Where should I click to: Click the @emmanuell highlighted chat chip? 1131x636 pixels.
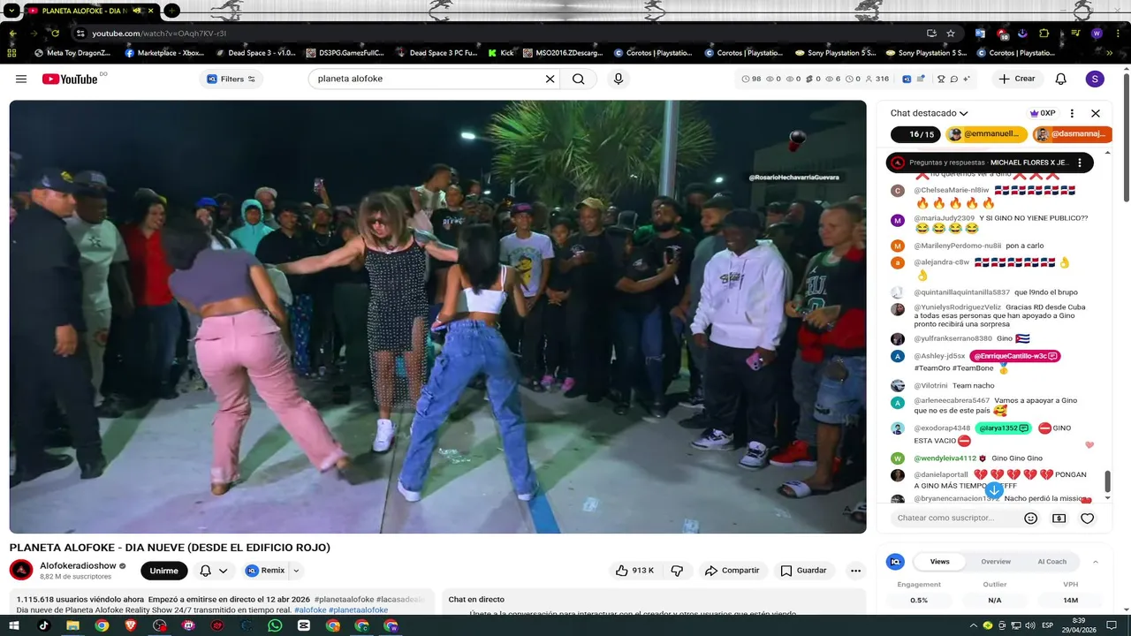click(x=986, y=134)
